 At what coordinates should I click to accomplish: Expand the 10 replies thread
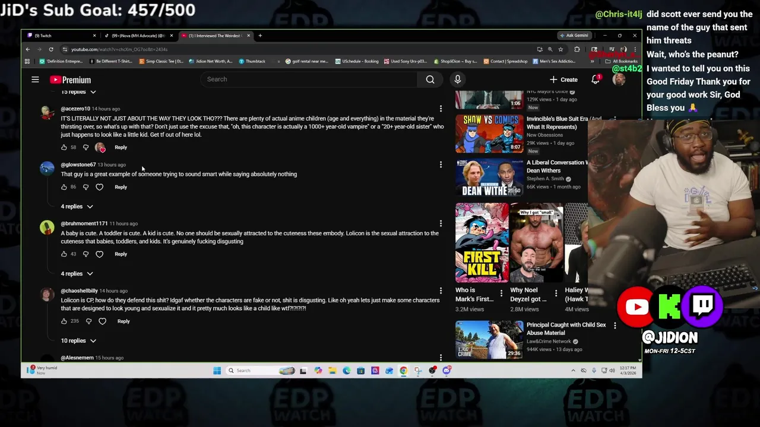(78, 340)
